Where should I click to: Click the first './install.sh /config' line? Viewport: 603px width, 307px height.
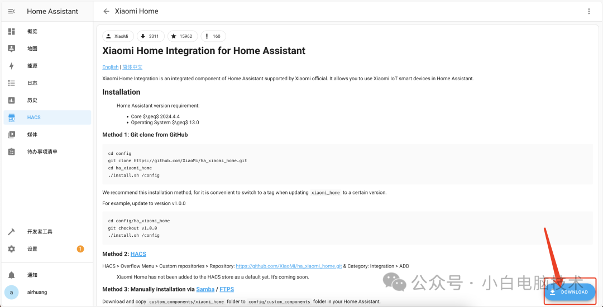(x=133, y=176)
